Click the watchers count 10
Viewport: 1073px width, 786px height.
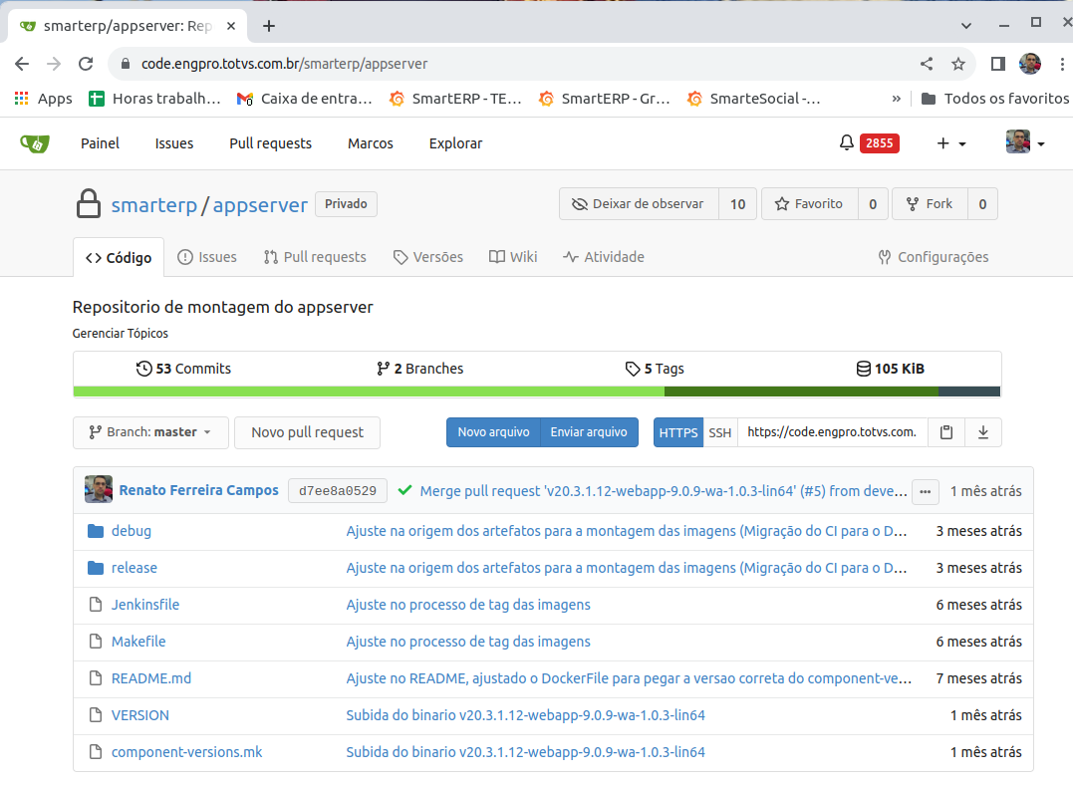point(737,204)
